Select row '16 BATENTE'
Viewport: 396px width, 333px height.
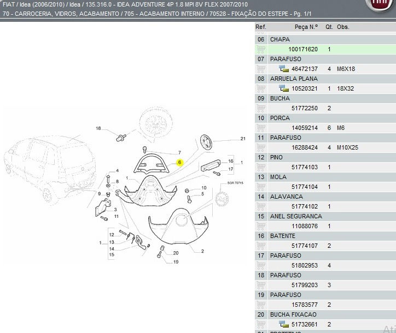325,236
